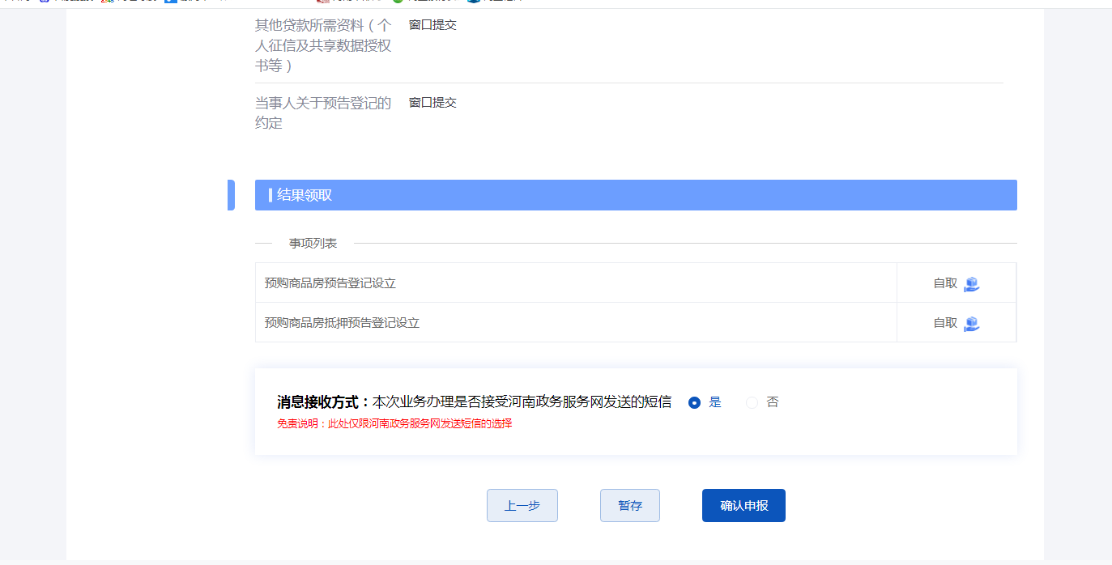Select the 预购商品房预告登记设立 row
This screenshot has height=565, width=1112.
coord(330,283)
